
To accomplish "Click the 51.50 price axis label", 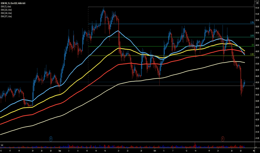I will click(x=257, y=8).
